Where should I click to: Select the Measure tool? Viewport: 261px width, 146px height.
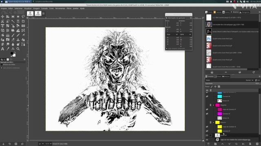(13, 49)
